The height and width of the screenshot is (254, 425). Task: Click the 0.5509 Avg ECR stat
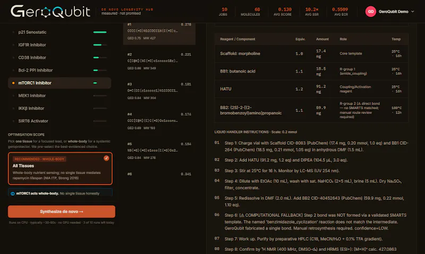(341, 12)
